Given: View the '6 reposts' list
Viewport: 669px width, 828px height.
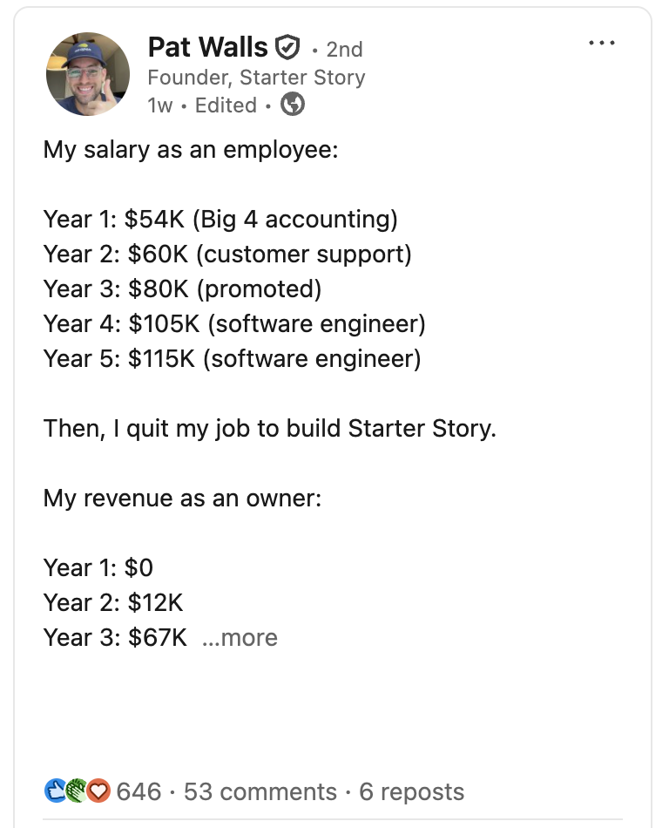Looking at the screenshot, I should click(413, 791).
